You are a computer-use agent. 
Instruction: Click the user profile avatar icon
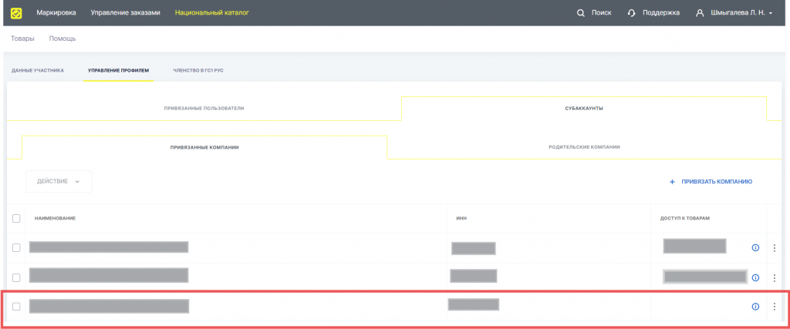700,12
